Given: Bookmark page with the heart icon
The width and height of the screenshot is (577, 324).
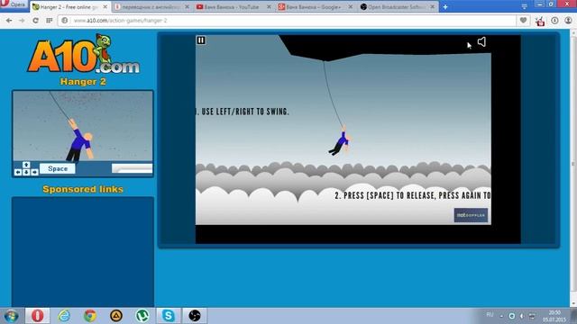Looking at the screenshot, I should pos(523,21).
